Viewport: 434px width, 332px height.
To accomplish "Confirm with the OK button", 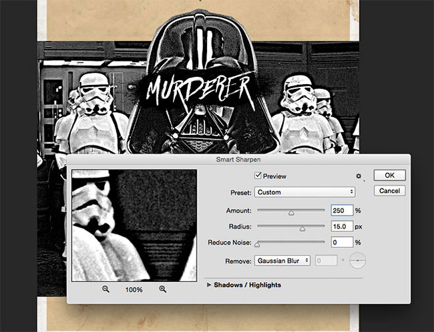I will click(x=389, y=175).
